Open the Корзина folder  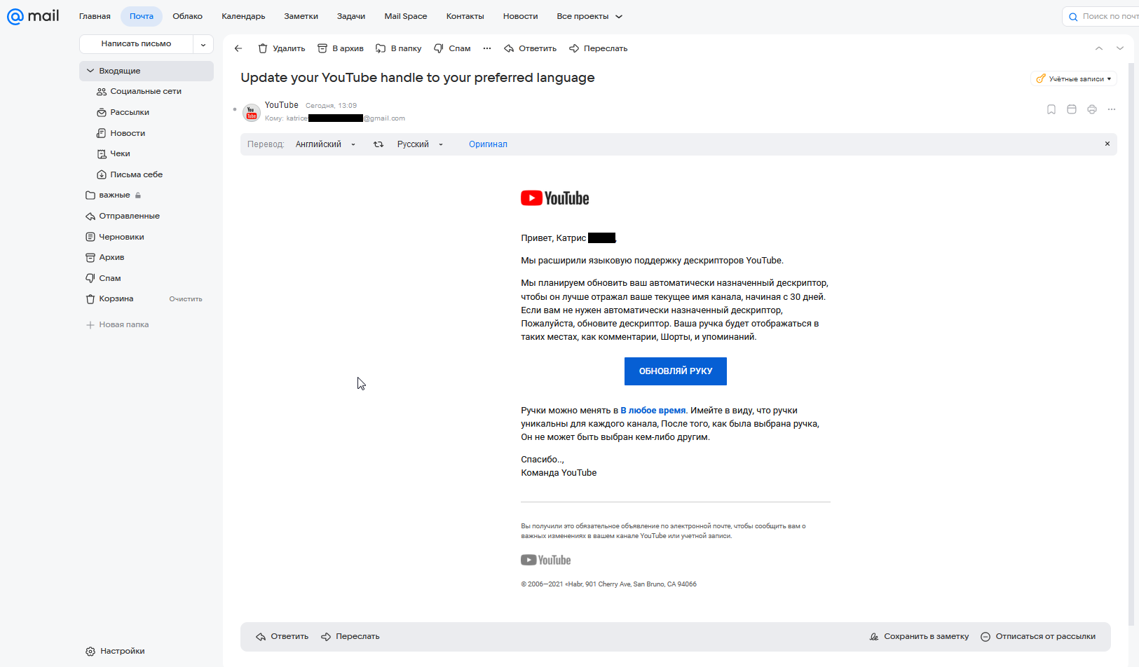(x=116, y=298)
